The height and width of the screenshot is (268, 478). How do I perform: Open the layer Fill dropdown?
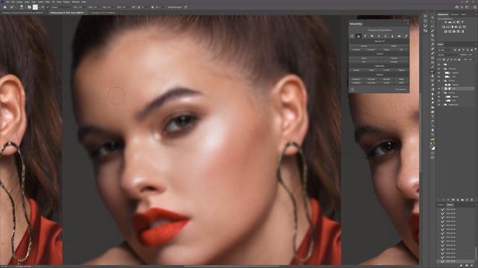pos(472,60)
